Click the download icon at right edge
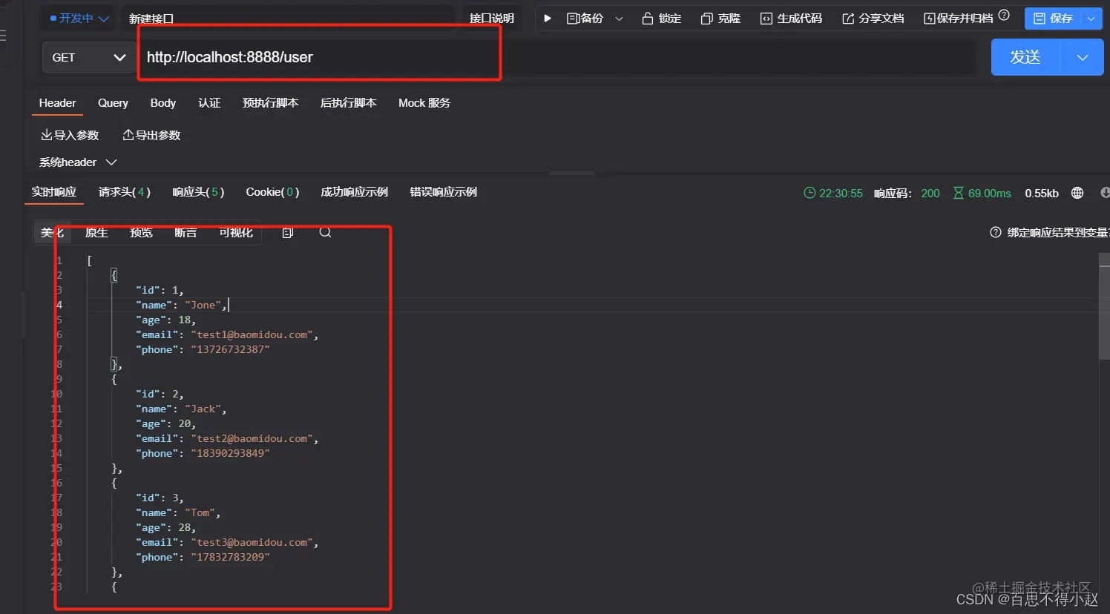 click(x=1105, y=193)
